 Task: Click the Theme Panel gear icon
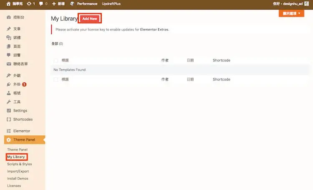(9, 139)
